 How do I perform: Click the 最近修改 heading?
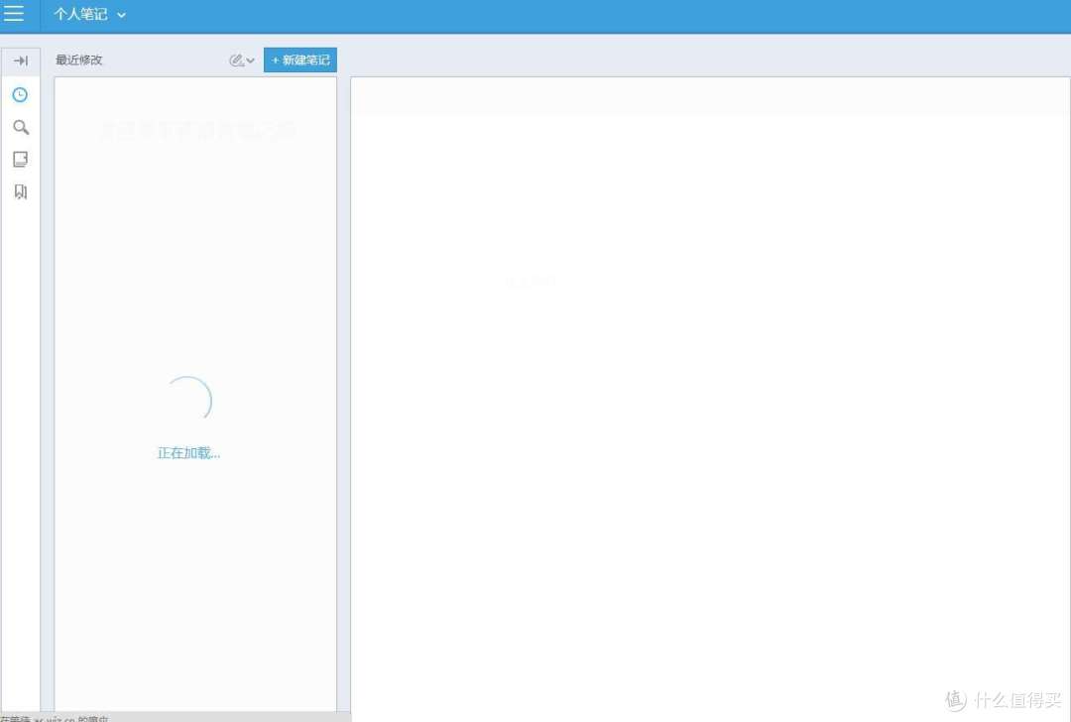(x=78, y=60)
